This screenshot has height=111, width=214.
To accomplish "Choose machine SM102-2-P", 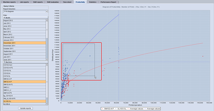I will [25, 79].
